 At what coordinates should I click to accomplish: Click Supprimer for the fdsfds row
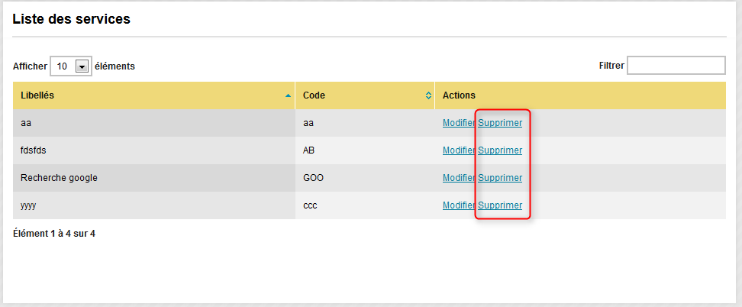click(x=500, y=150)
